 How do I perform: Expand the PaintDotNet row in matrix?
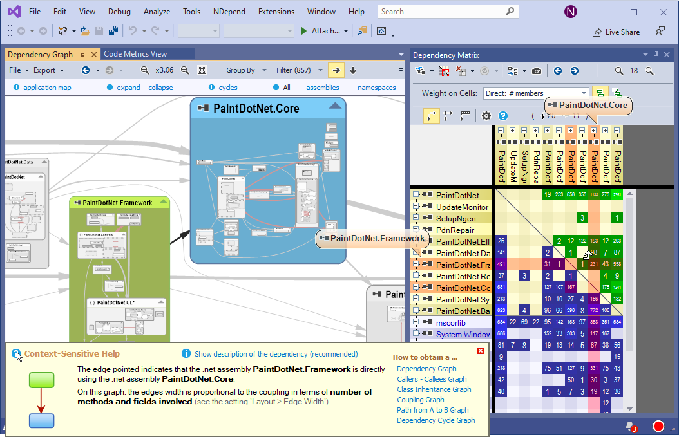[416, 194]
